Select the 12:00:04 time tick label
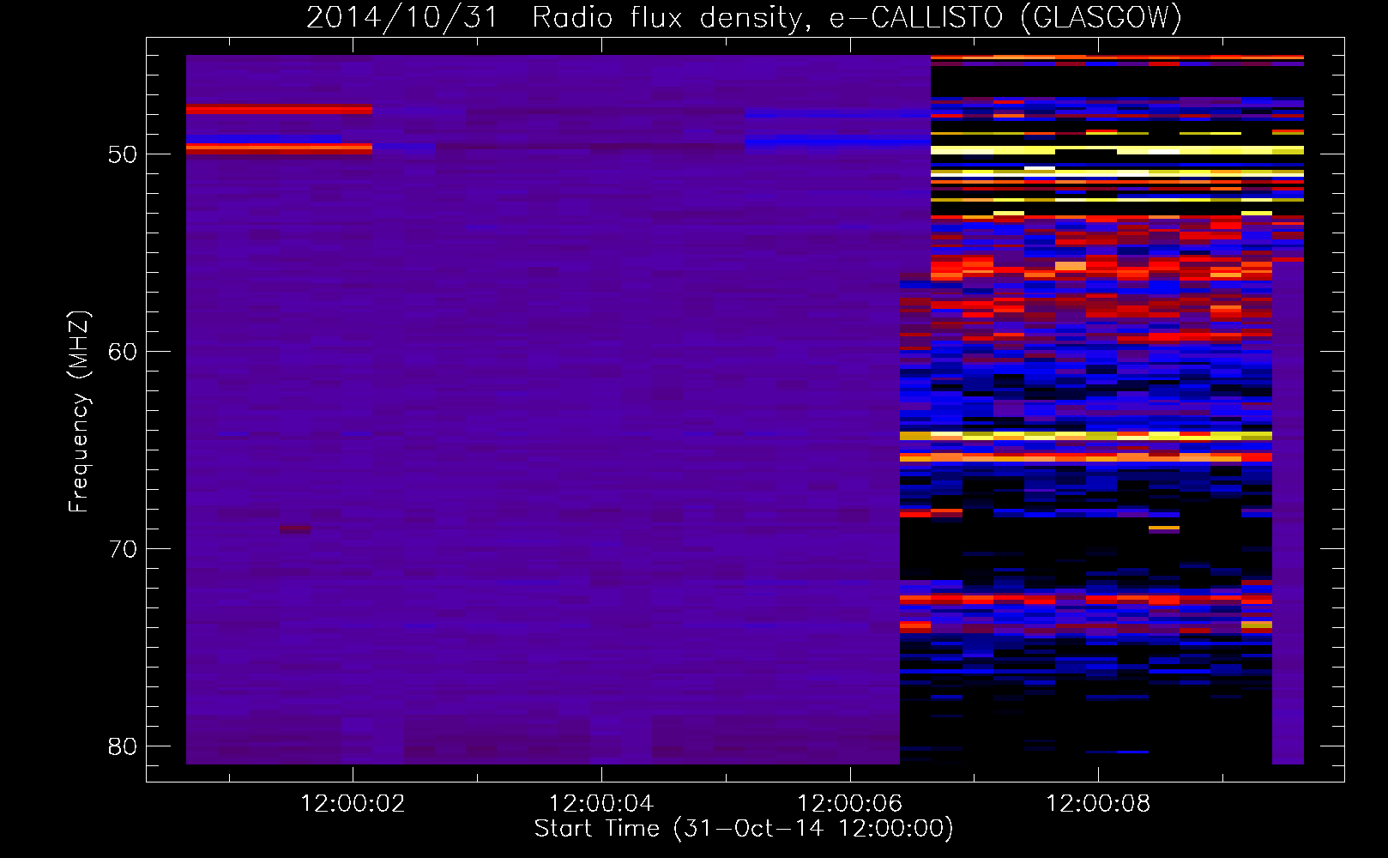Screen dimensions: 1388x858 (x=601, y=804)
